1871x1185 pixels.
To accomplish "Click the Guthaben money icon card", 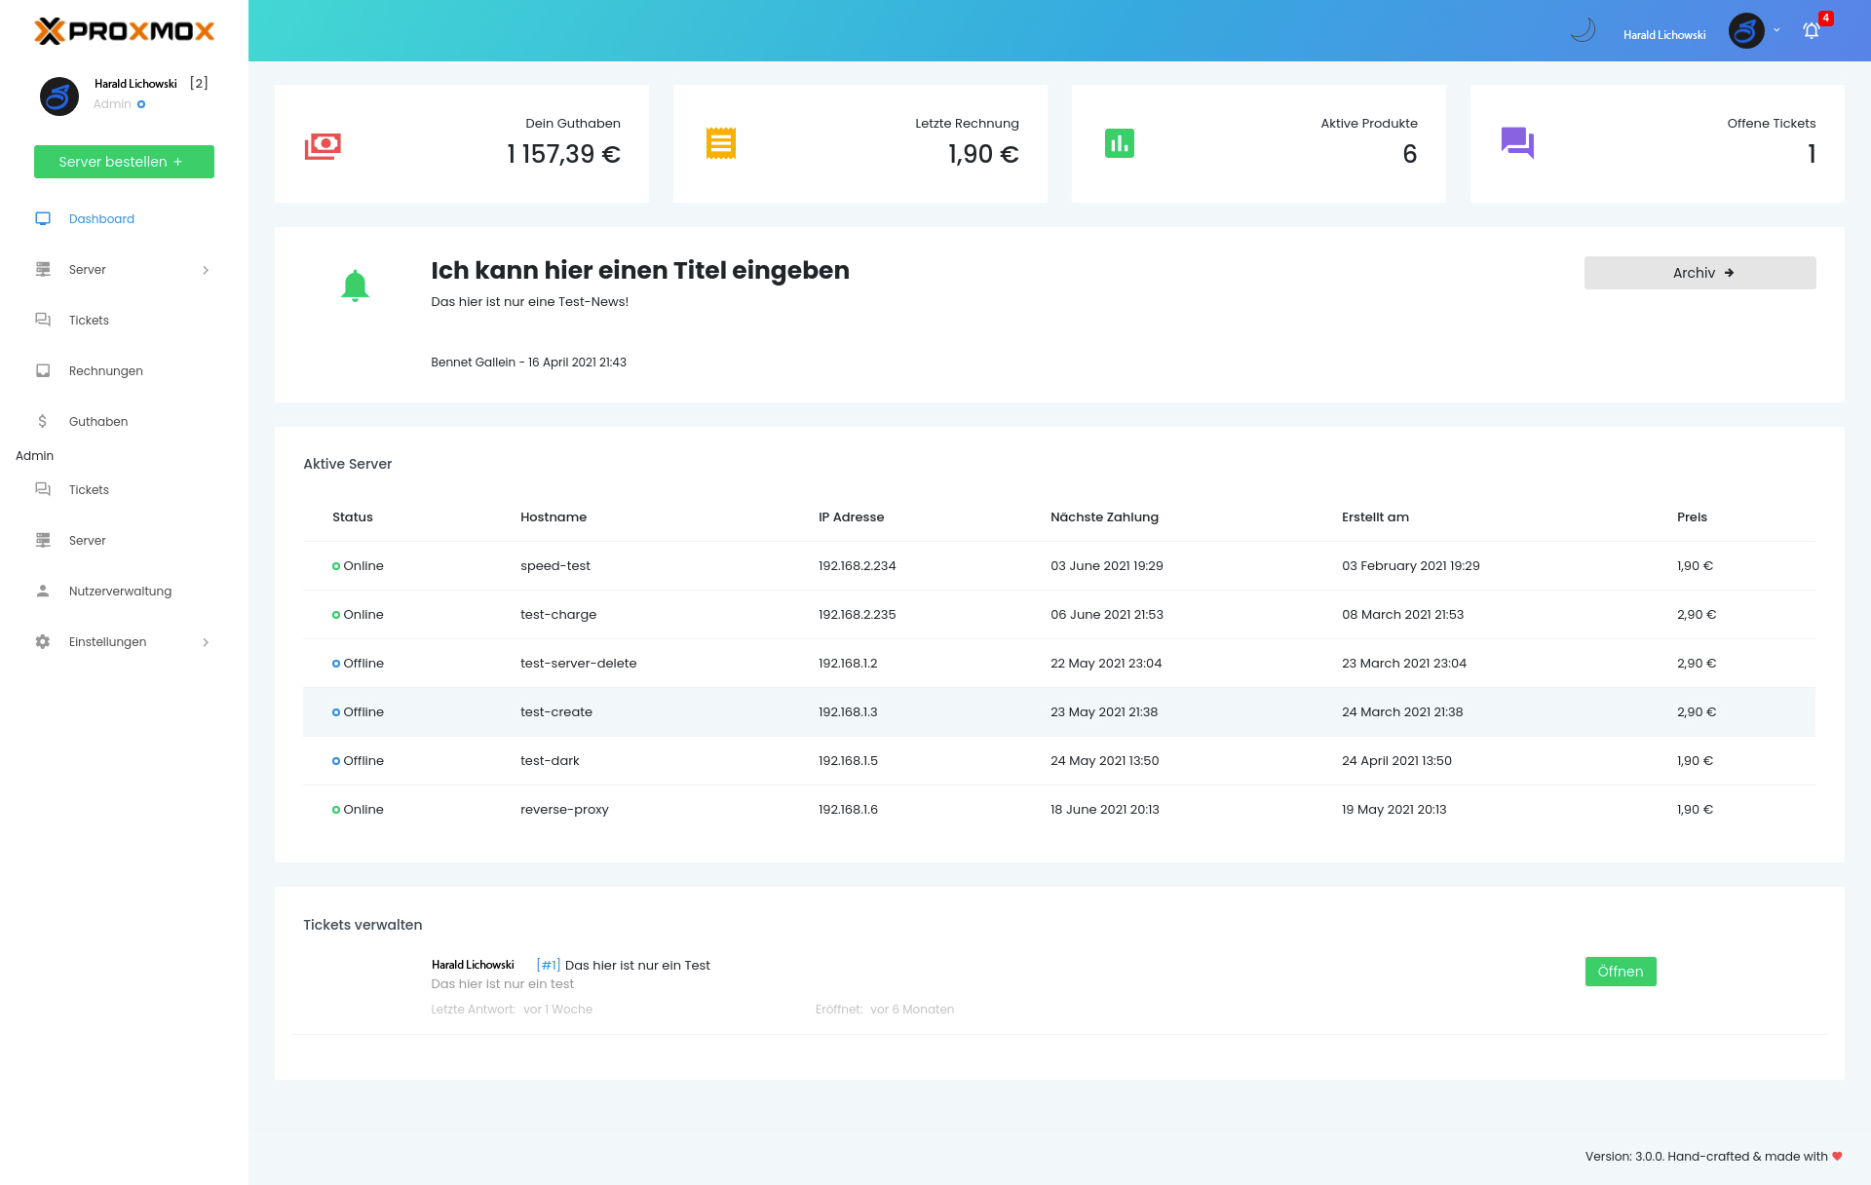I will (x=323, y=146).
